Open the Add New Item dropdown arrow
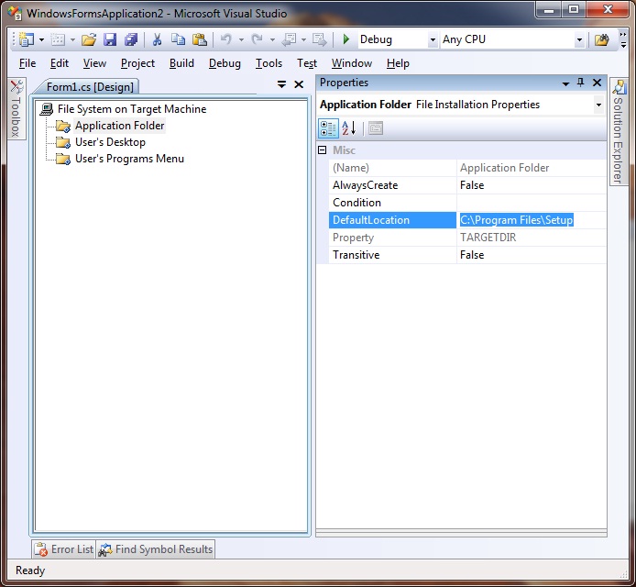Image resolution: width=636 pixels, height=587 pixels. [72, 39]
